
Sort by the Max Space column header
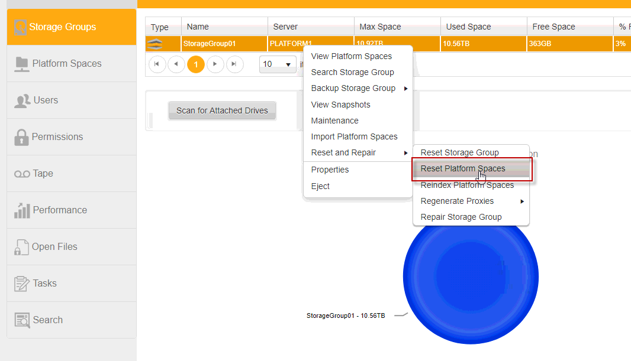398,27
